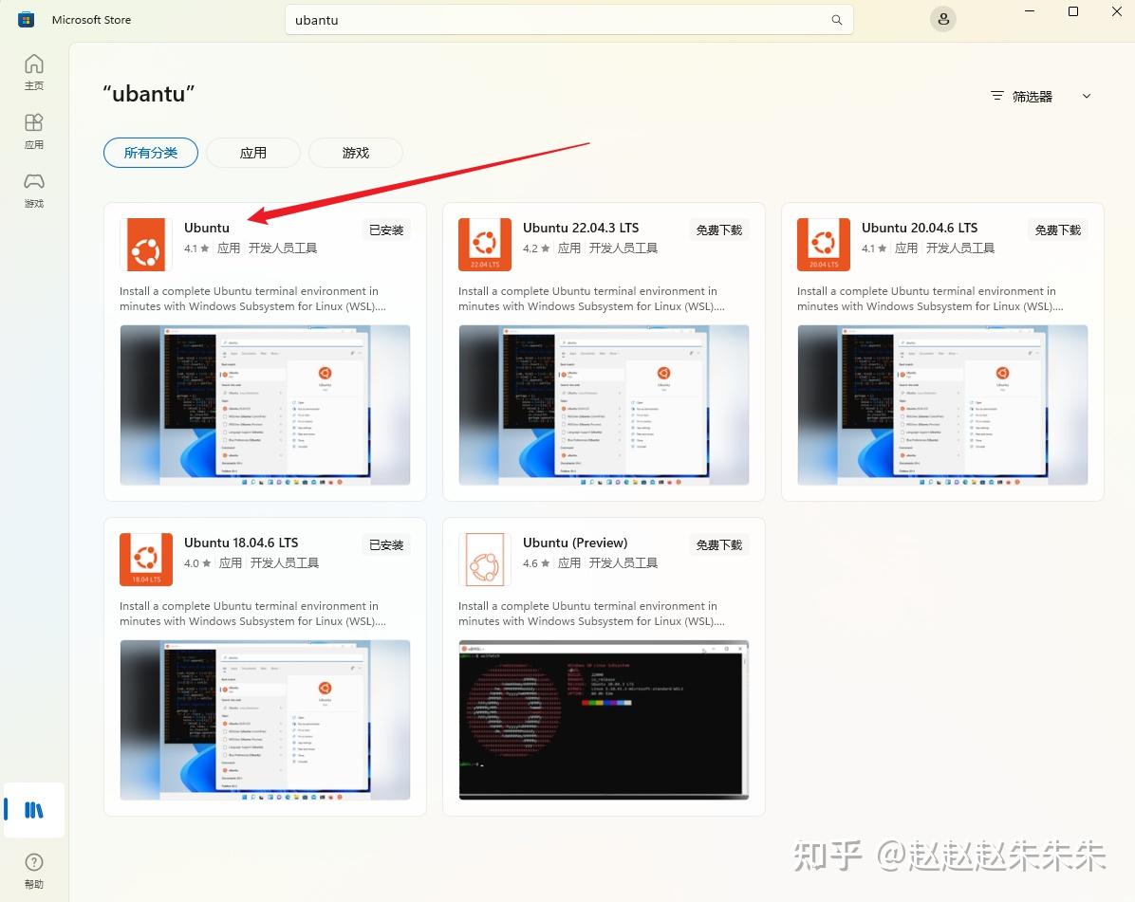The width and height of the screenshot is (1135, 902).
Task: Open the Library icon in the sidebar
Action: (x=34, y=809)
